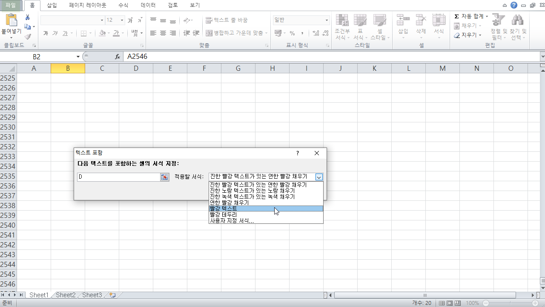545x307 pixels.
Task: Align cell text to the right
Action: coord(173,33)
